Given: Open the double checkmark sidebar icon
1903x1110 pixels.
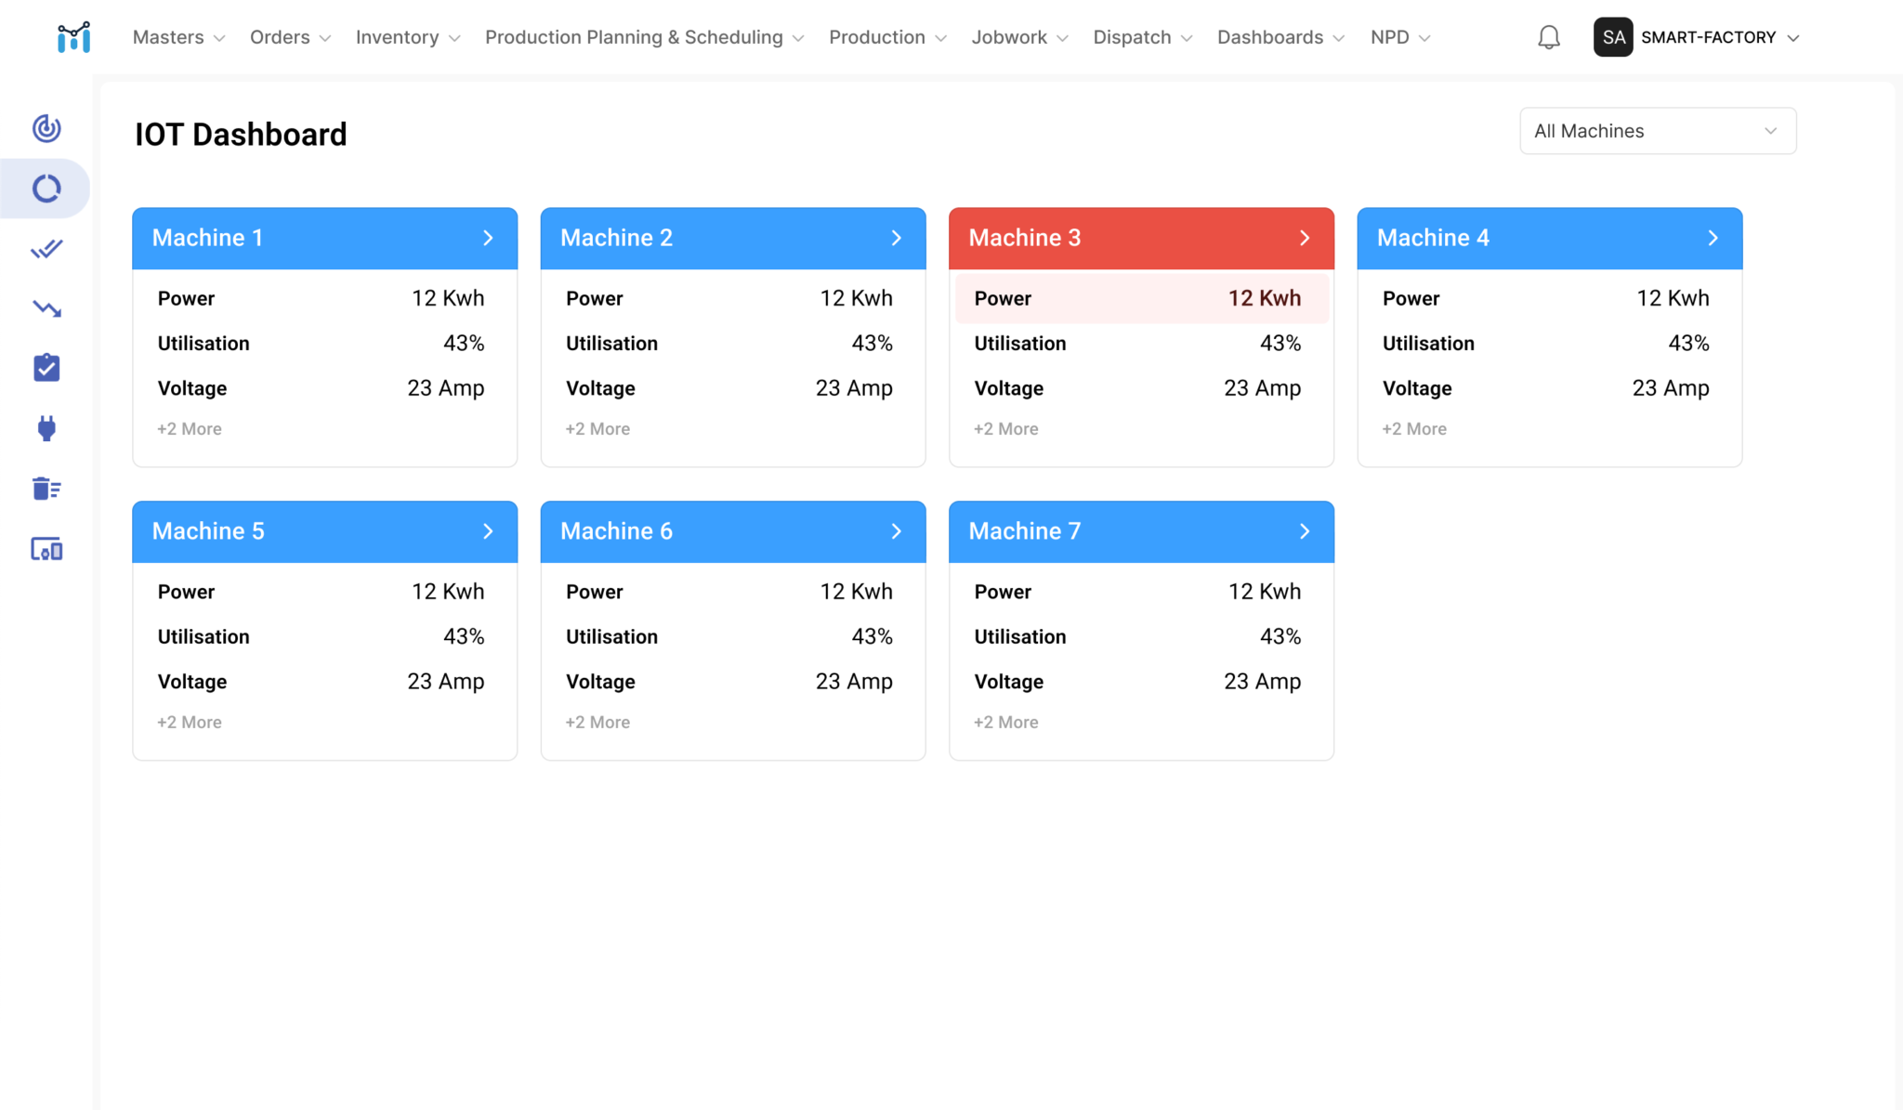Looking at the screenshot, I should pyautogui.click(x=46, y=249).
